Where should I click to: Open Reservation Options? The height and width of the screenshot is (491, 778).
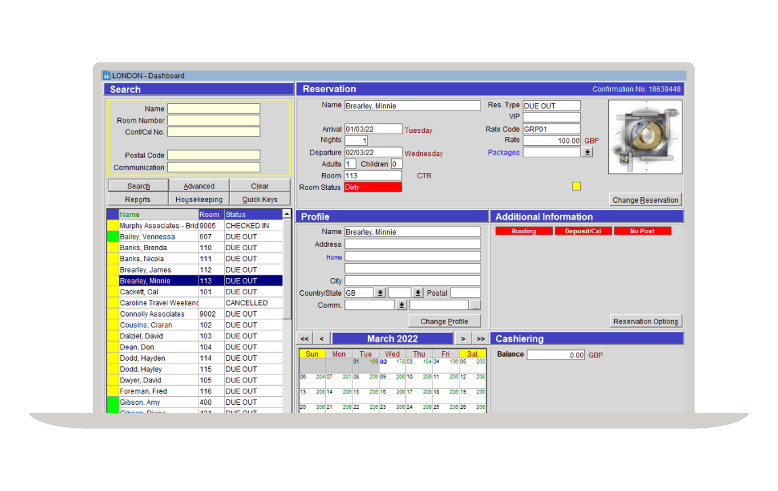(644, 321)
